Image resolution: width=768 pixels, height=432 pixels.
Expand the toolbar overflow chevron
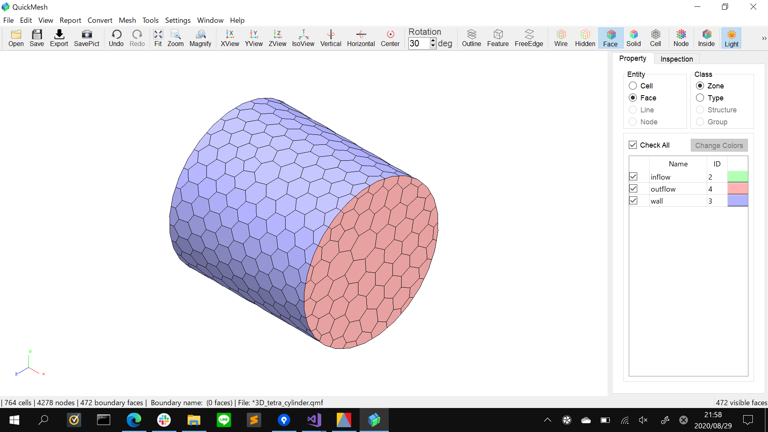(x=764, y=38)
